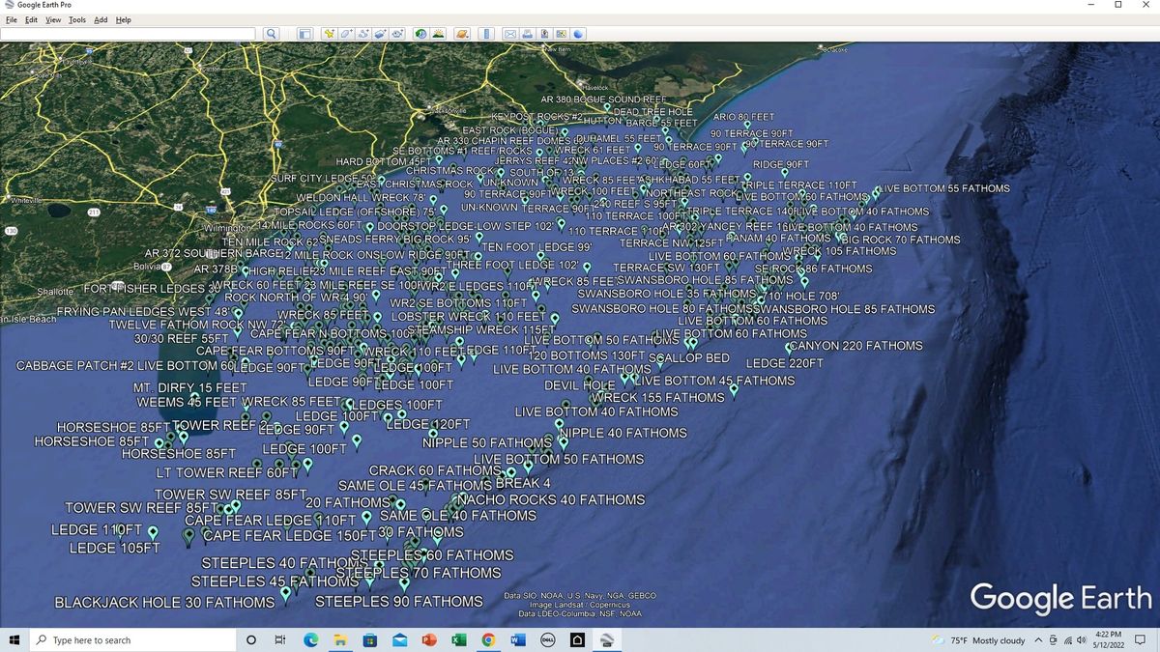
Task: Open the Tools menu
Action: pos(76,19)
